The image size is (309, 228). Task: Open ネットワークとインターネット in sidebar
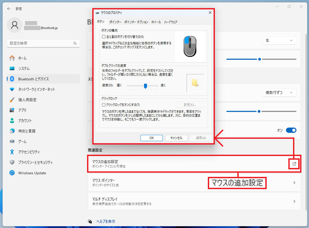pos(43,89)
